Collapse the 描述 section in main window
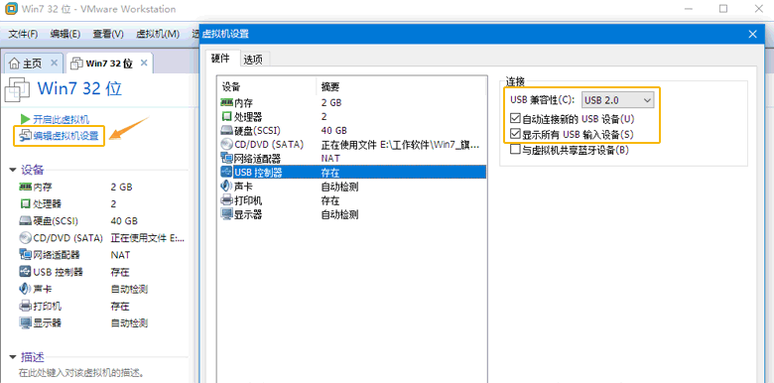The height and width of the screenshot is (383, 774). click(x=13, y=357)
